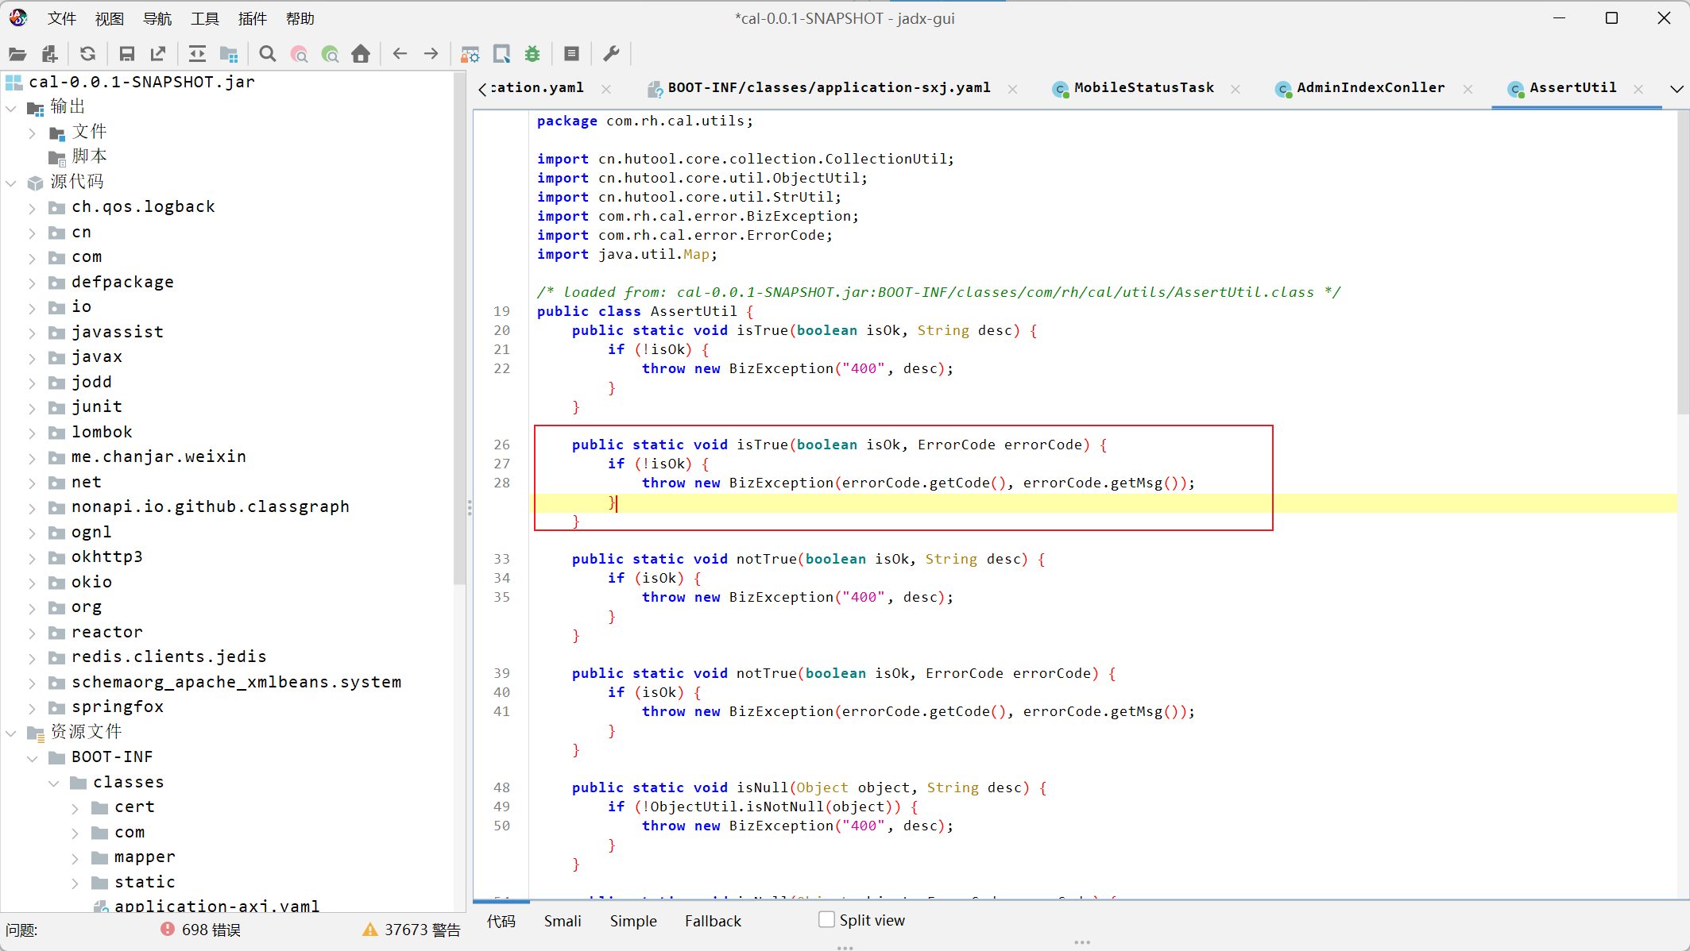This screenshot has width=1690, height=951.
Task: Switch to the MobileStatusTask tab
Action: 1143,88
